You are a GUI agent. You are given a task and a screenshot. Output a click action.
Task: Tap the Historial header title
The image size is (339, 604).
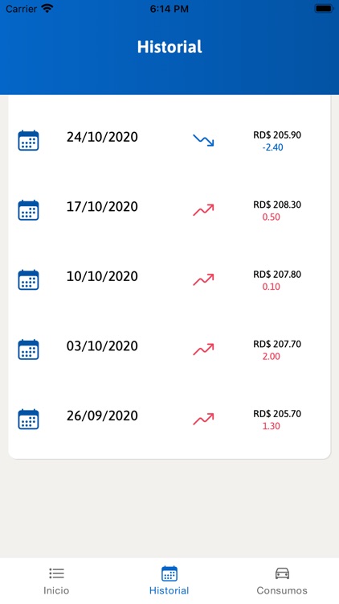(x=169, y=47)
